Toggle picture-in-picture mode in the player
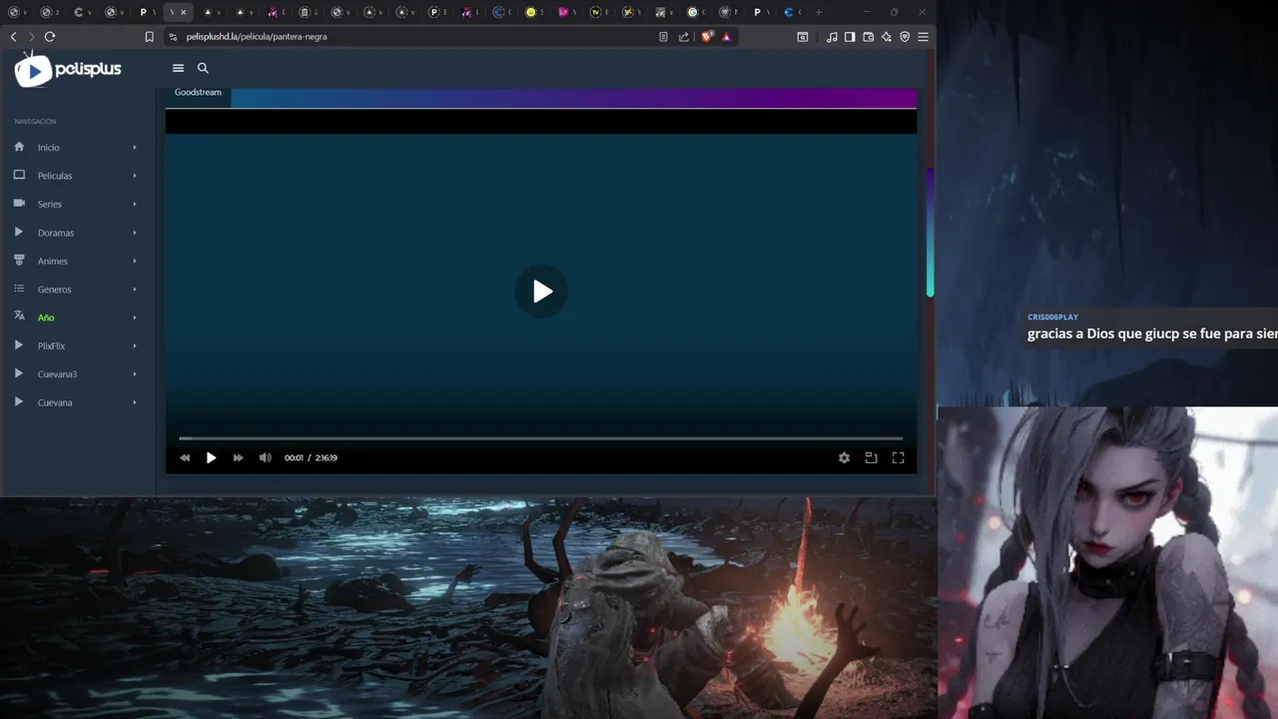The image size is (1278, 719). [871, 457]
